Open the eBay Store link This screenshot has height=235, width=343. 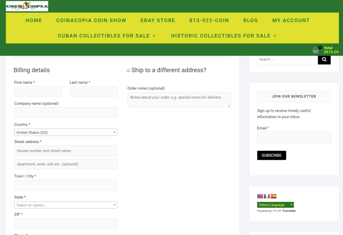pyautogui.click(x=158, y=20)
